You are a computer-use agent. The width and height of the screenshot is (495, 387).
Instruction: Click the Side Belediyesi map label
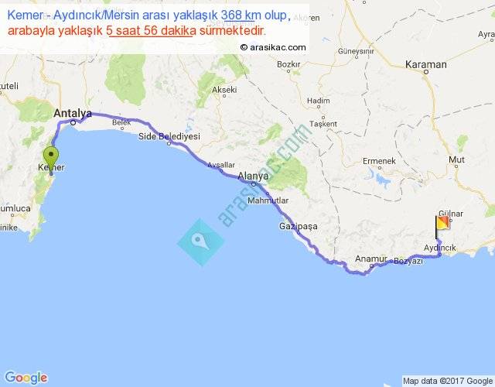click(x=169, y=136)
